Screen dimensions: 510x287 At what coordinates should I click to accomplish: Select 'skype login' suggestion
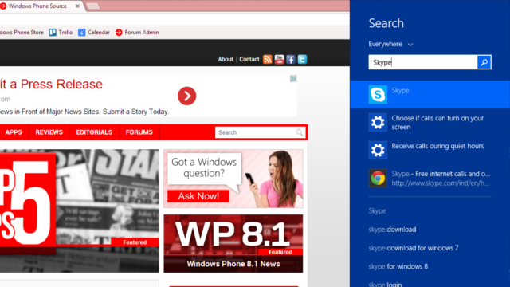[385, 285]
